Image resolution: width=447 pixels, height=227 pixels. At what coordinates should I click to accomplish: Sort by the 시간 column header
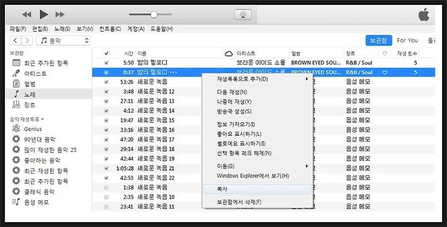click(x=129, y=53)
